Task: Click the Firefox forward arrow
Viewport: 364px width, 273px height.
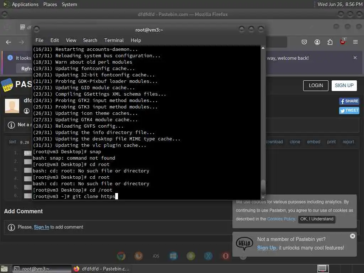Action: coord(21,42)
